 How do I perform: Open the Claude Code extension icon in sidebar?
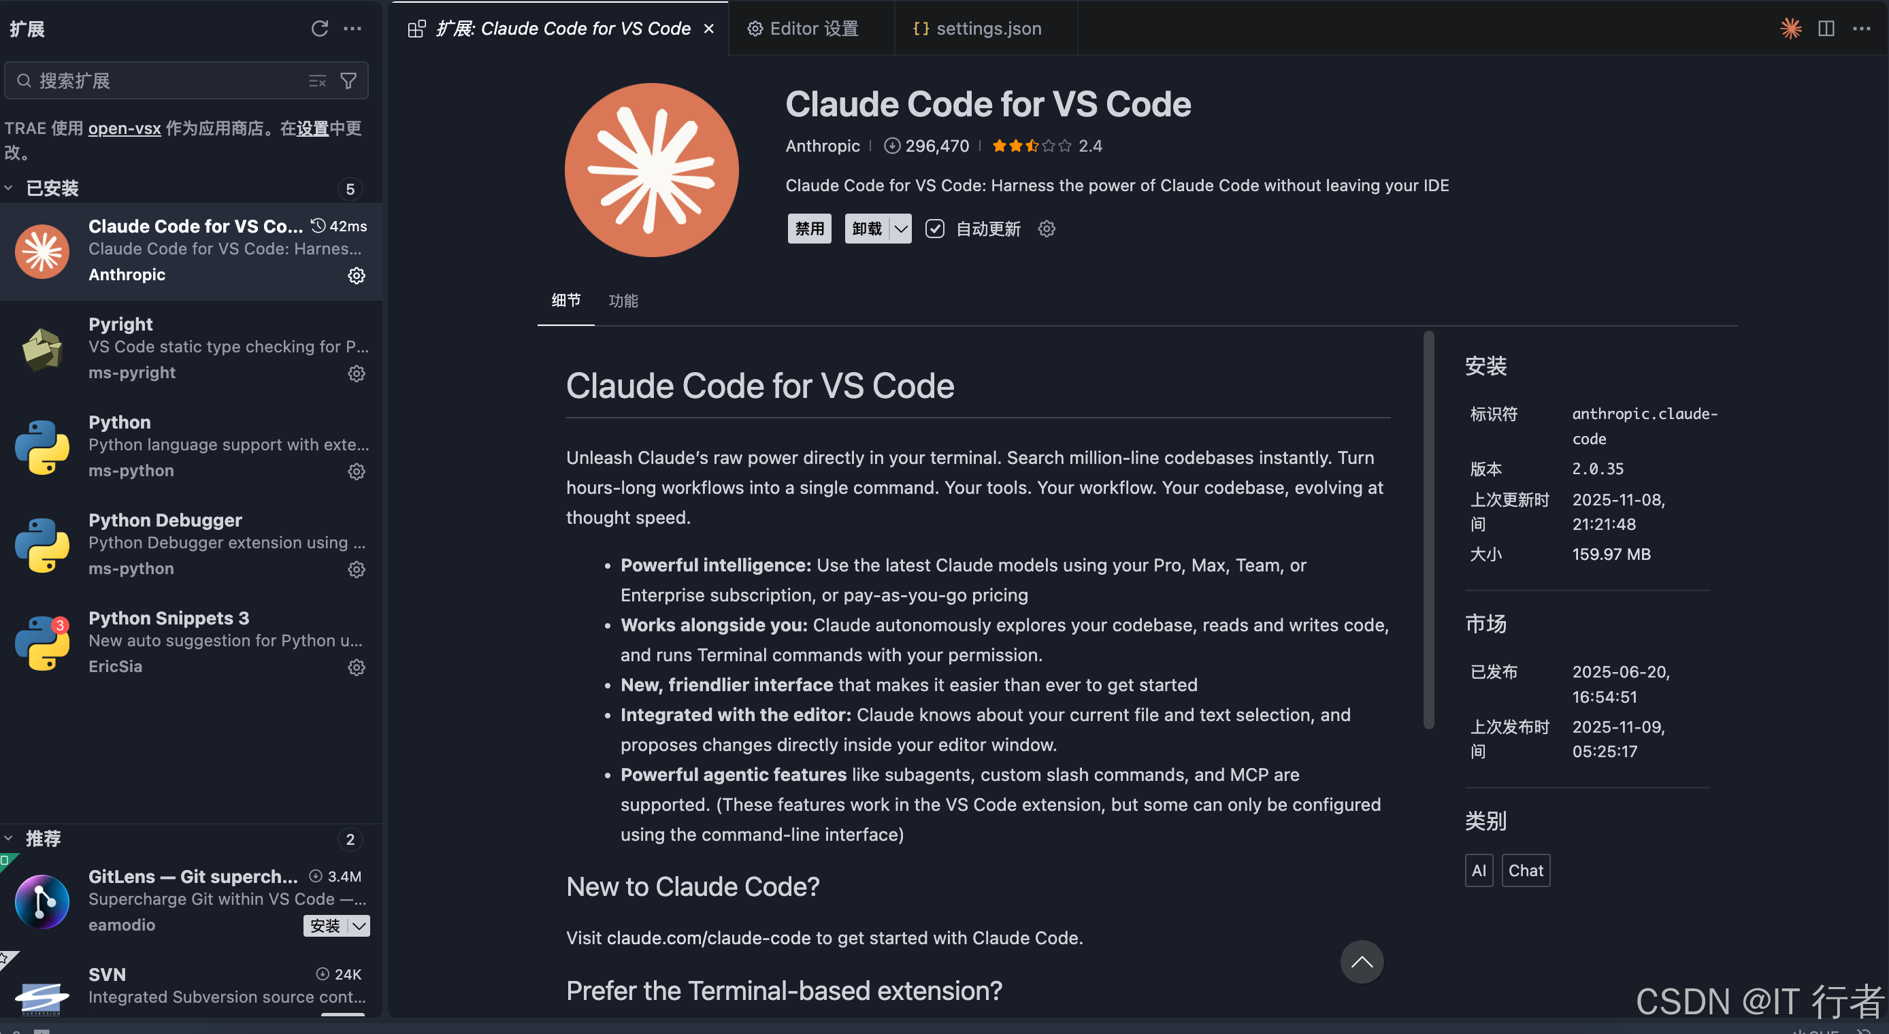(42, 252)
